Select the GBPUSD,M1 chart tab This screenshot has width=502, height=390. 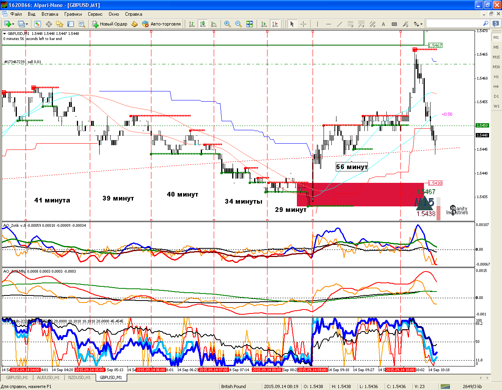[111, 377]
